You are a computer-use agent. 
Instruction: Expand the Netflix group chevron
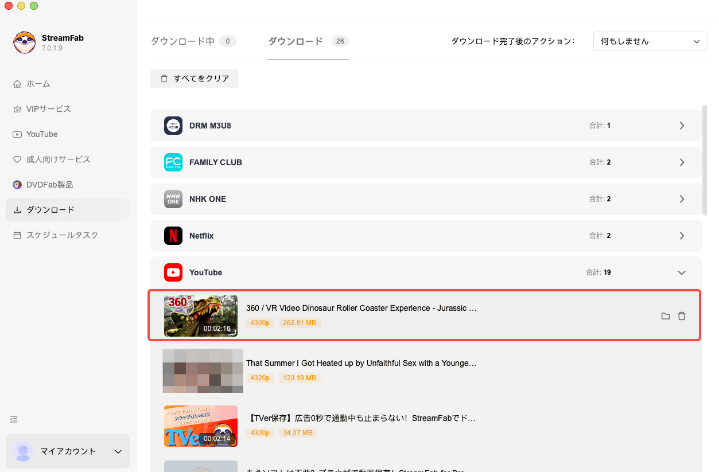pos(682,236)
